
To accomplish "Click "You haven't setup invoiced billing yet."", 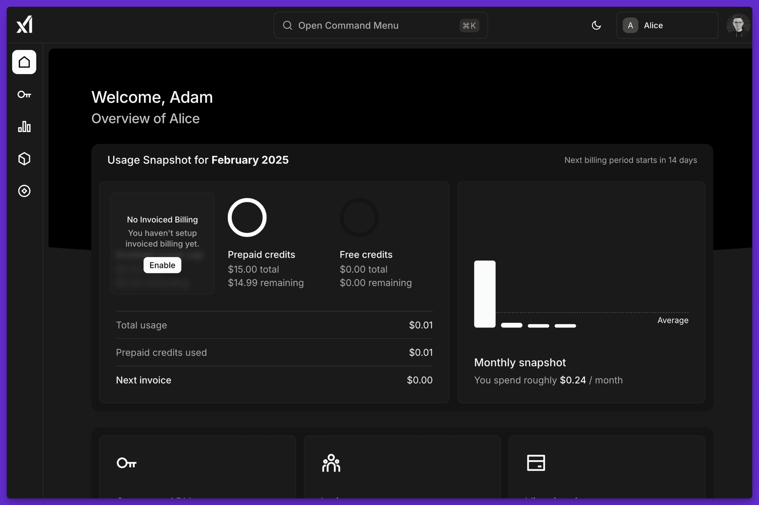I will [x=162, y=238].
